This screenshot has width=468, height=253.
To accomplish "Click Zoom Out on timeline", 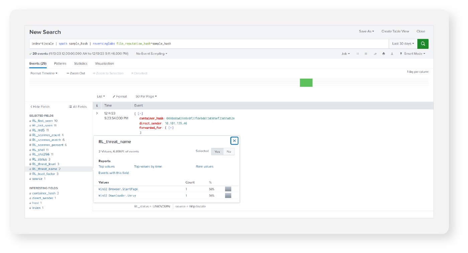I will tap(76, 73).
